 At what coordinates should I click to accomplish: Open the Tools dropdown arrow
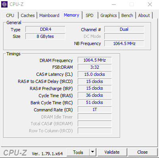point(93,152)
